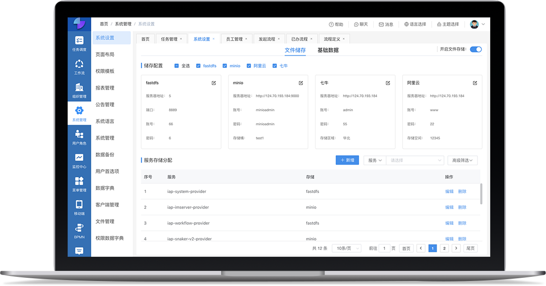Viewport: 546px width, 286px height.
Task: Switch to the 首页 tab
Action: pos(145,39)
